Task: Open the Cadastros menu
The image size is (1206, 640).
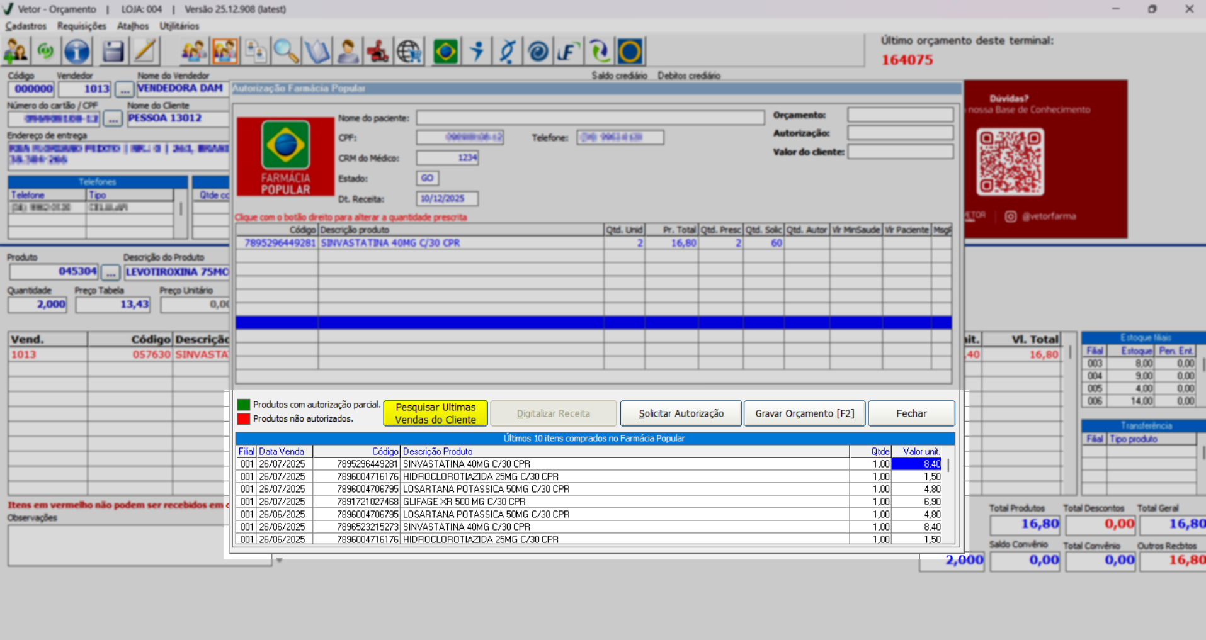Action: point(26,26)
